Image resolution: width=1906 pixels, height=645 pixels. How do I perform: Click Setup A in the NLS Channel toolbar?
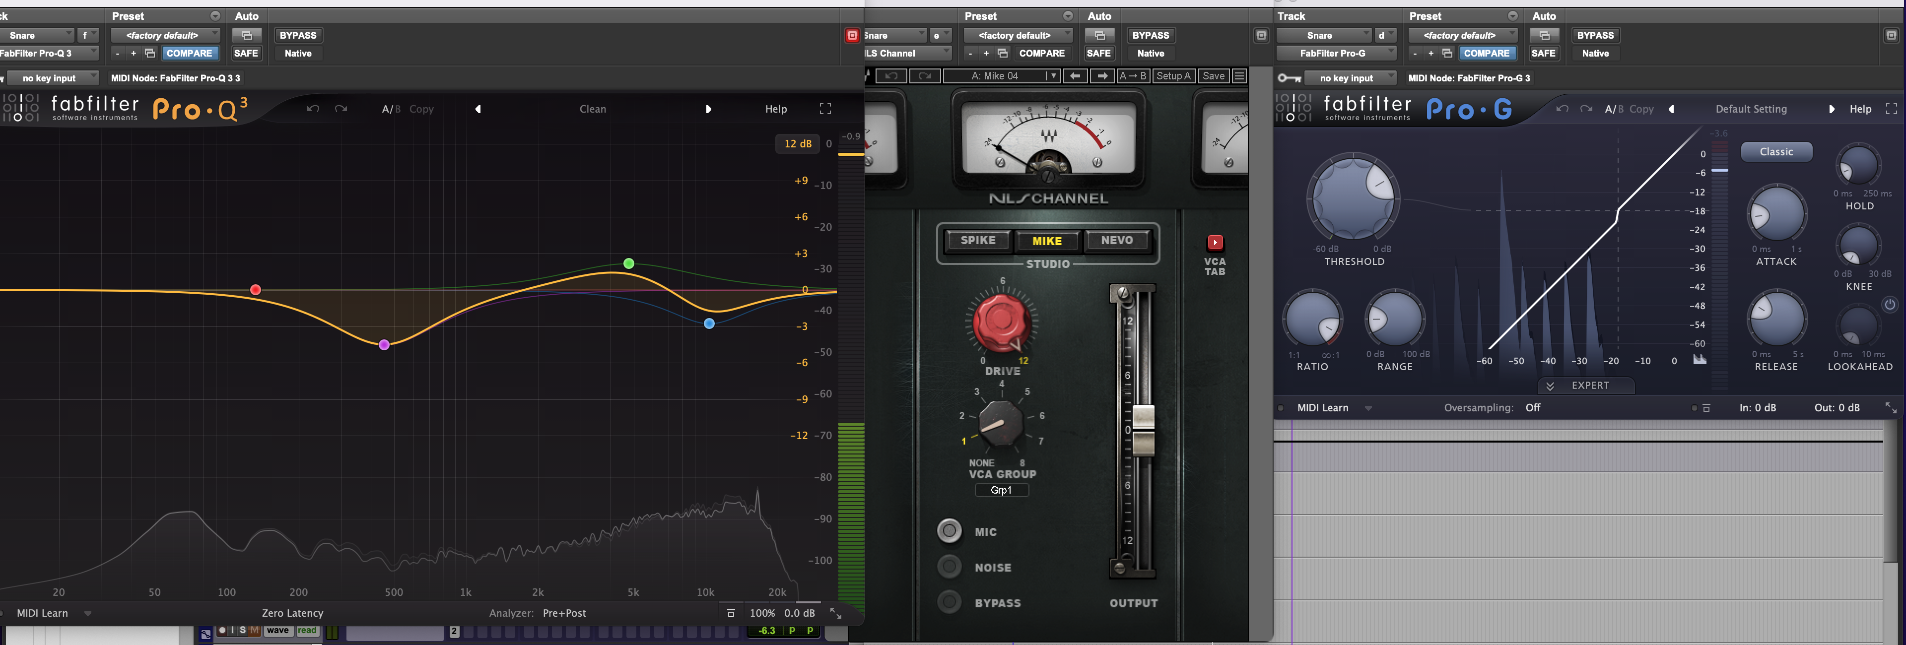point(1173,75)
